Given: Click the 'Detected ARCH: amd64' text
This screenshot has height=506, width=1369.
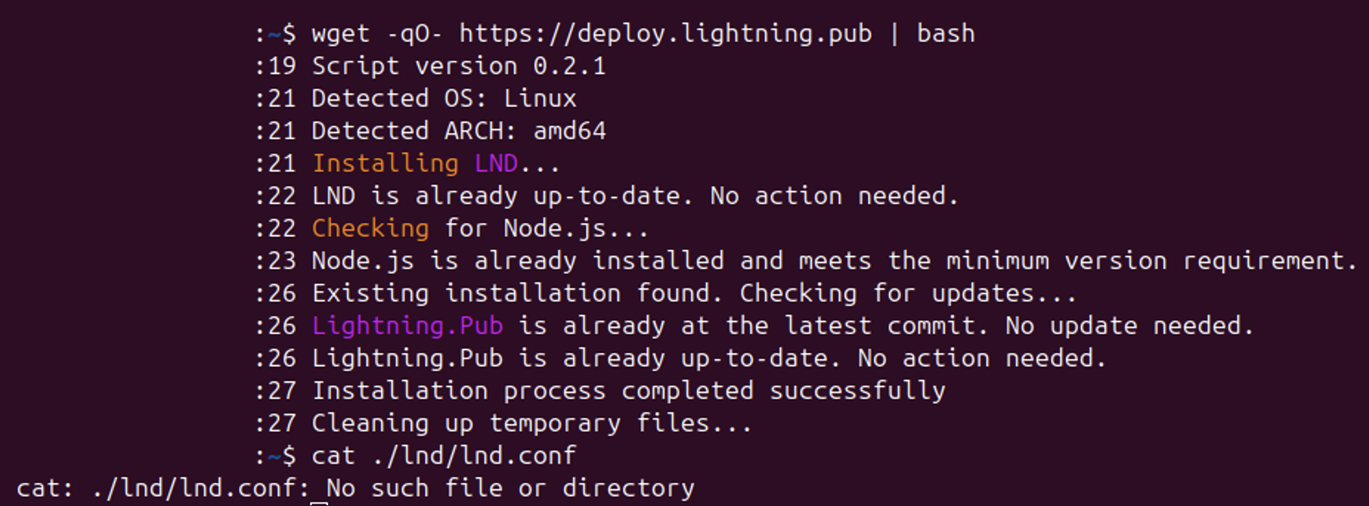Looking at the screenshot, I should 459,131.
